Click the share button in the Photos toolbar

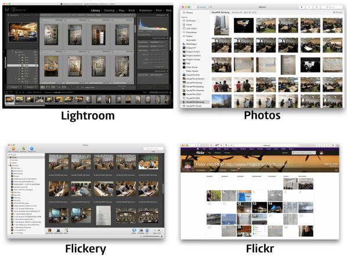pos(317,7)
